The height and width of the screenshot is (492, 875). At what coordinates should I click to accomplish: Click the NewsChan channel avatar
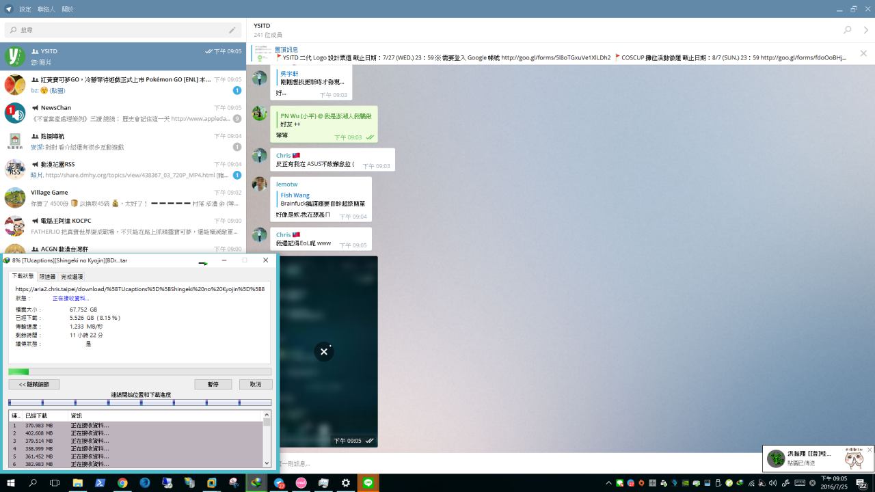pyautogui.click(x=15, y=113)
